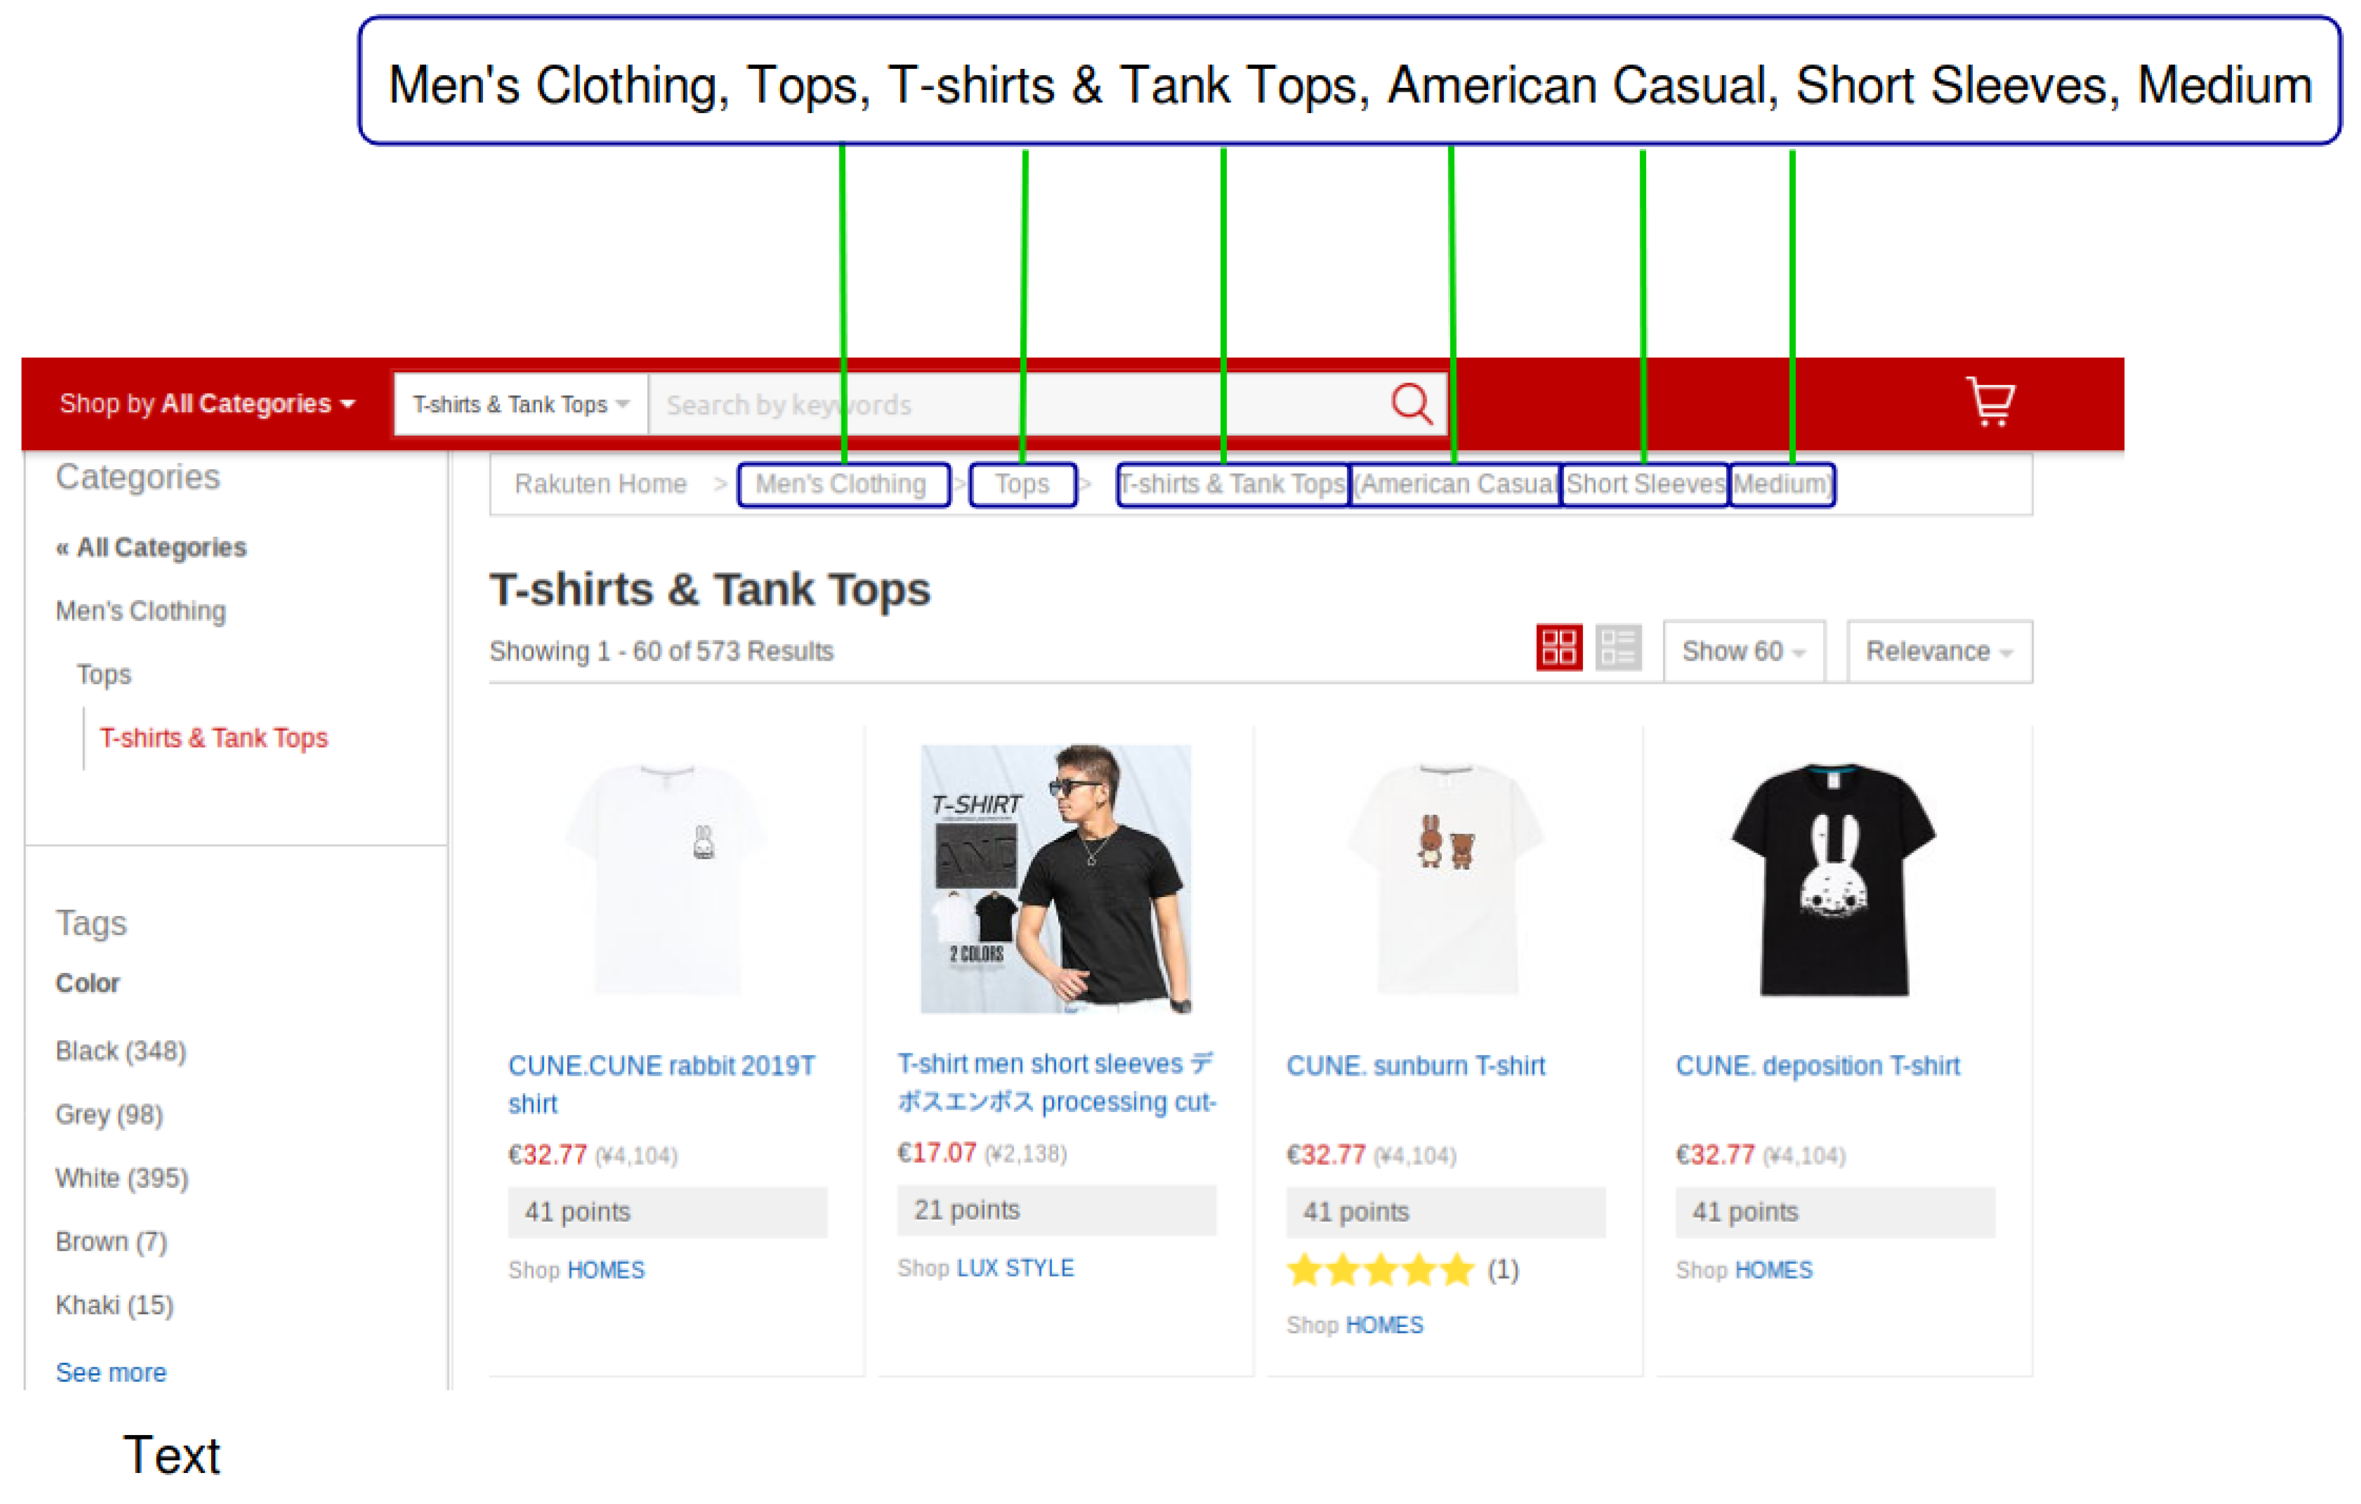2361x1504 pixels.
Task: Open the Show 60 results dropdown
Action: click(1742, 651)
